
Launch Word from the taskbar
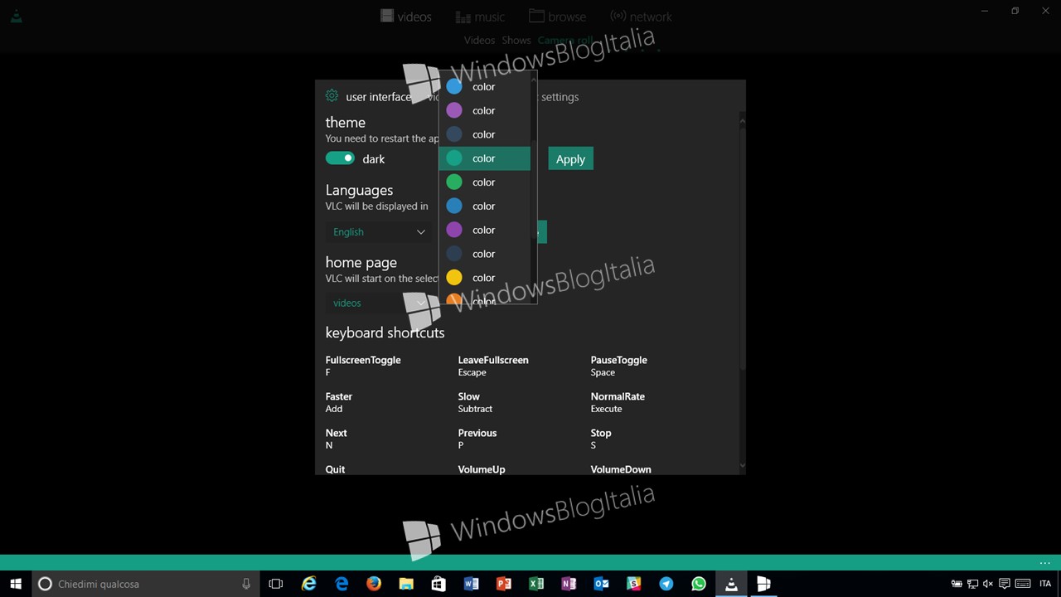point(471,584)
